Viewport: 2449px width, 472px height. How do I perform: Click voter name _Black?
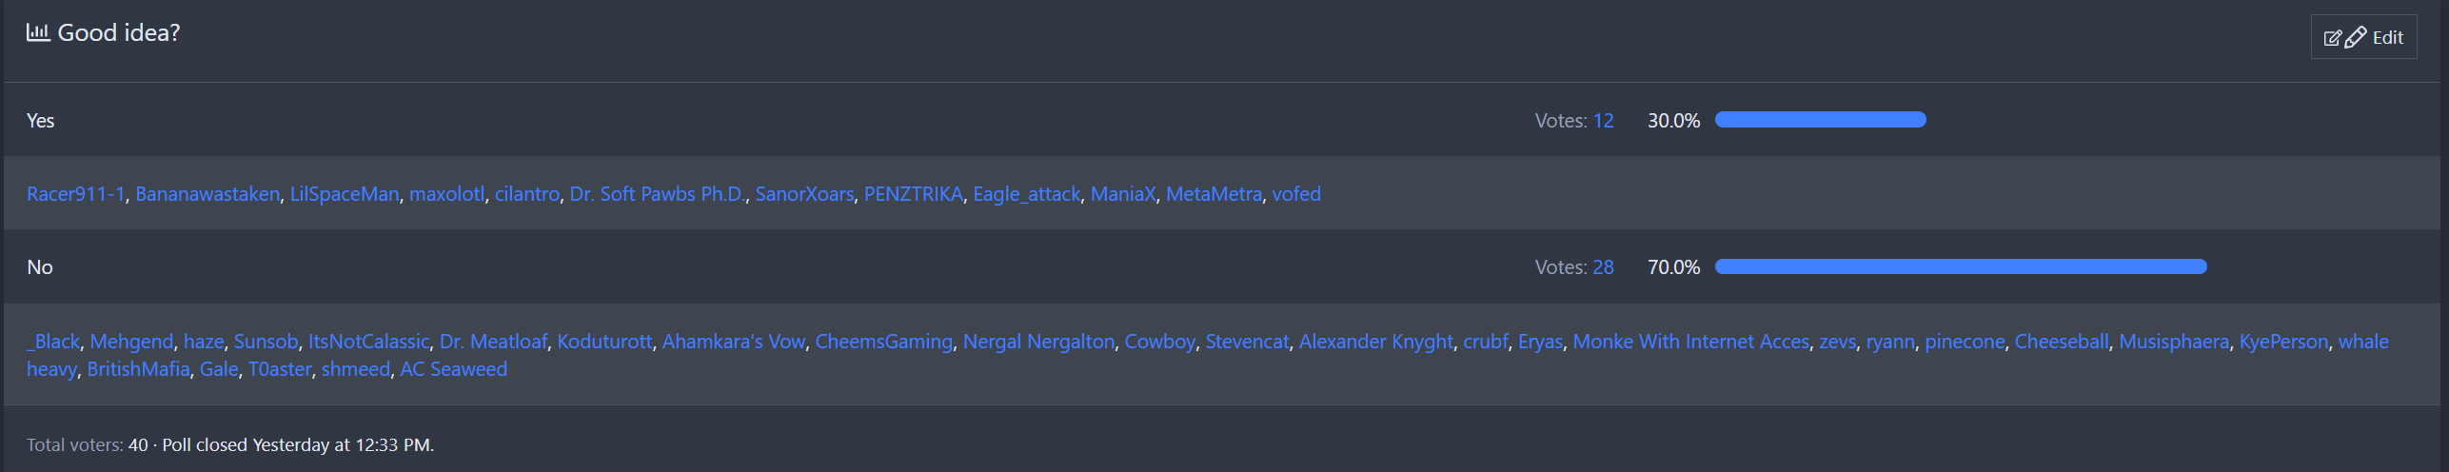tap(53, 342)
